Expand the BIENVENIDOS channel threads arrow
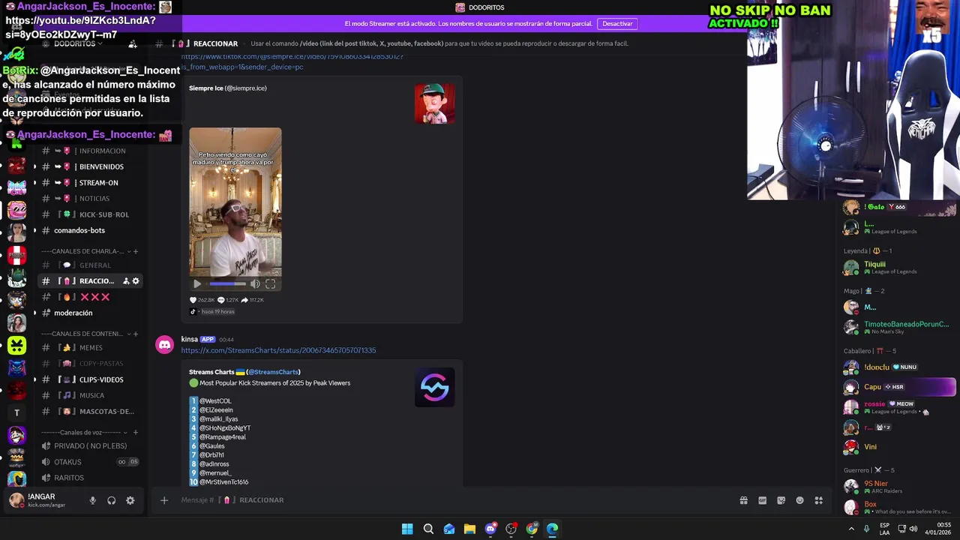The width and height of the screenshot is (960, 540). (x=34, y=166)
